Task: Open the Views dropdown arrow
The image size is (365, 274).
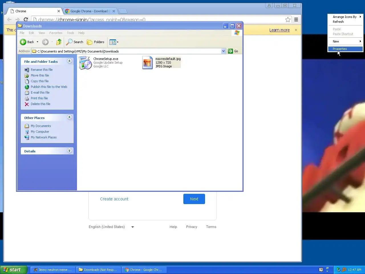Action: 117,42
